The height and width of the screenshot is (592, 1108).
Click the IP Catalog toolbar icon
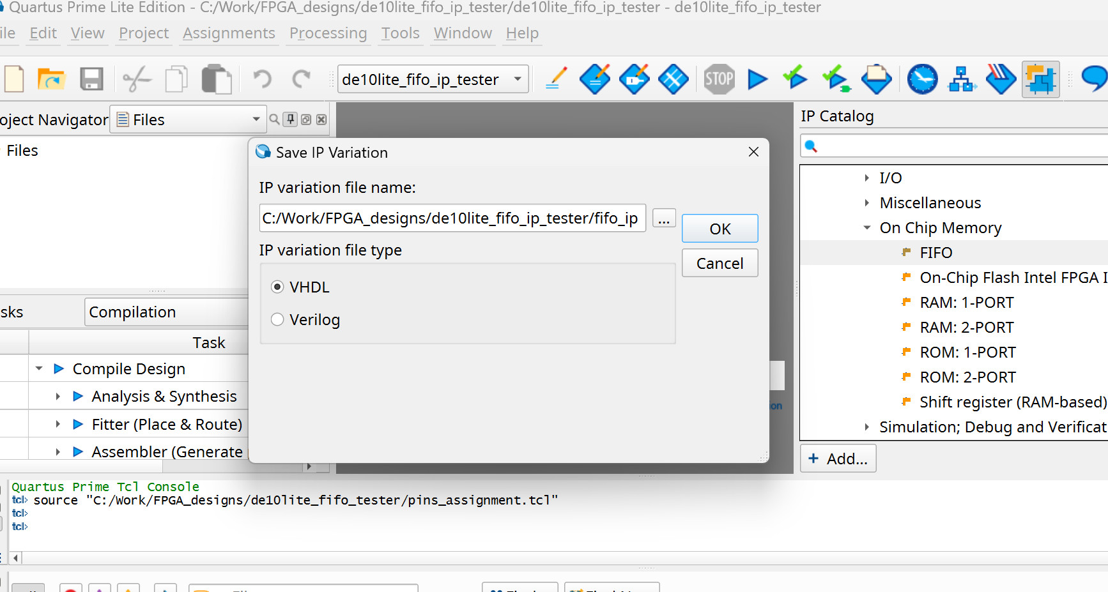tap(1040, 79)
